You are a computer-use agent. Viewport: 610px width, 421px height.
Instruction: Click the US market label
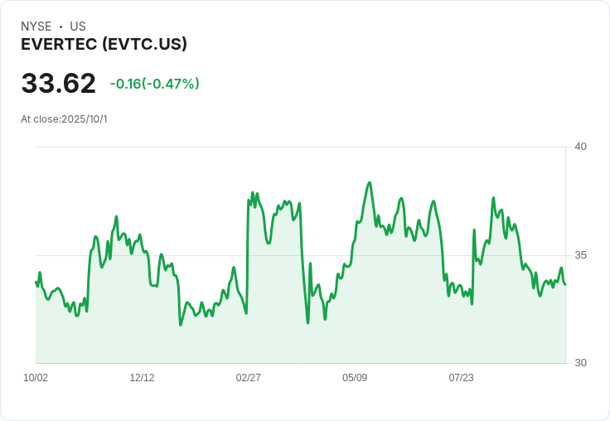pyautogui.click(x=78, y=27)
